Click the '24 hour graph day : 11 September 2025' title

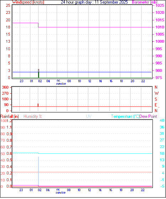[94, 2]
